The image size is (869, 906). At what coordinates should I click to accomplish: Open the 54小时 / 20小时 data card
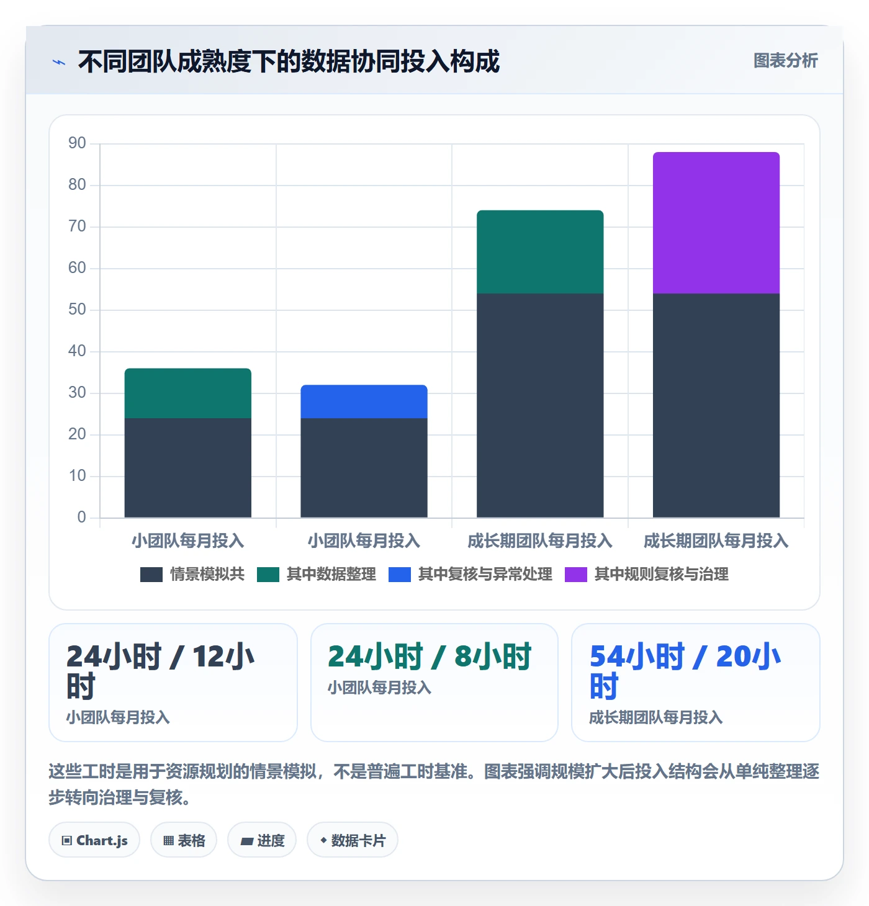696,683
